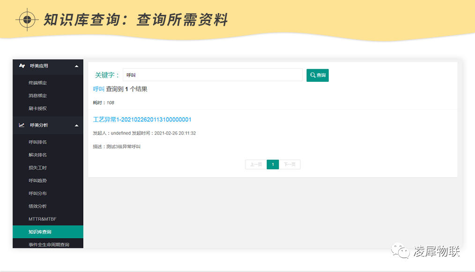The height and width of the screenshot is (272, 475).
Task: Click the 呼美应用 section icon
Action: click(x=22, y=66)
